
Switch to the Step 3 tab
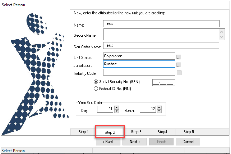coord(136,132)
